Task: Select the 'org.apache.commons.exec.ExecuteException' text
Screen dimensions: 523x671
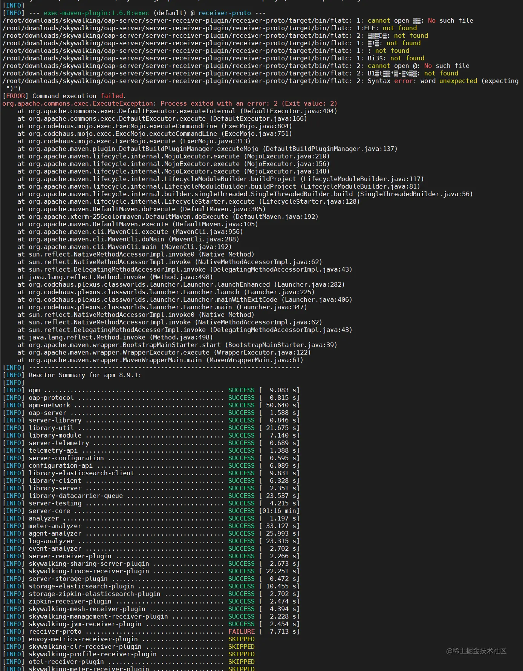Action: coord(78,103)
